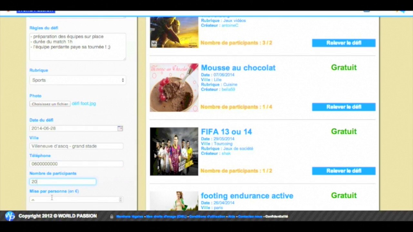The width and height of the screenshot is (413, 232).
Task: Click the Gratuit label on FIFA 13 ou 14
Action: coord(344,131)
